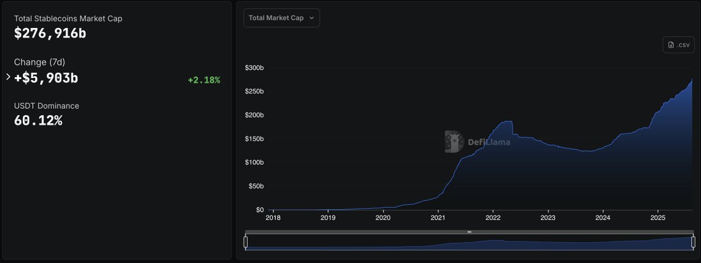Click the +$5,903b weekly change figure
Viewport: 701px width, 263px height.
click(x=46, y=77)
